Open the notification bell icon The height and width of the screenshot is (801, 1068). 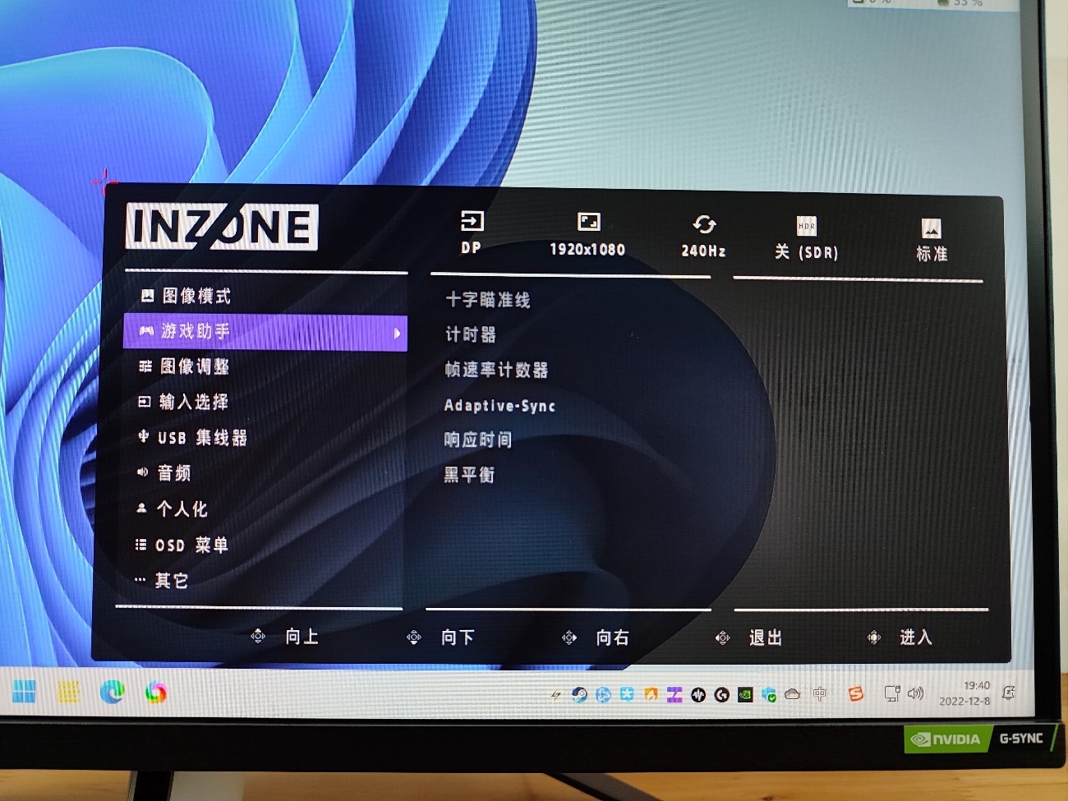pos(1009,693)
